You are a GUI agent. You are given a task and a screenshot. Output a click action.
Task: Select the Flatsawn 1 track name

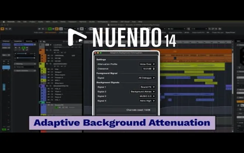coord(59,94)
